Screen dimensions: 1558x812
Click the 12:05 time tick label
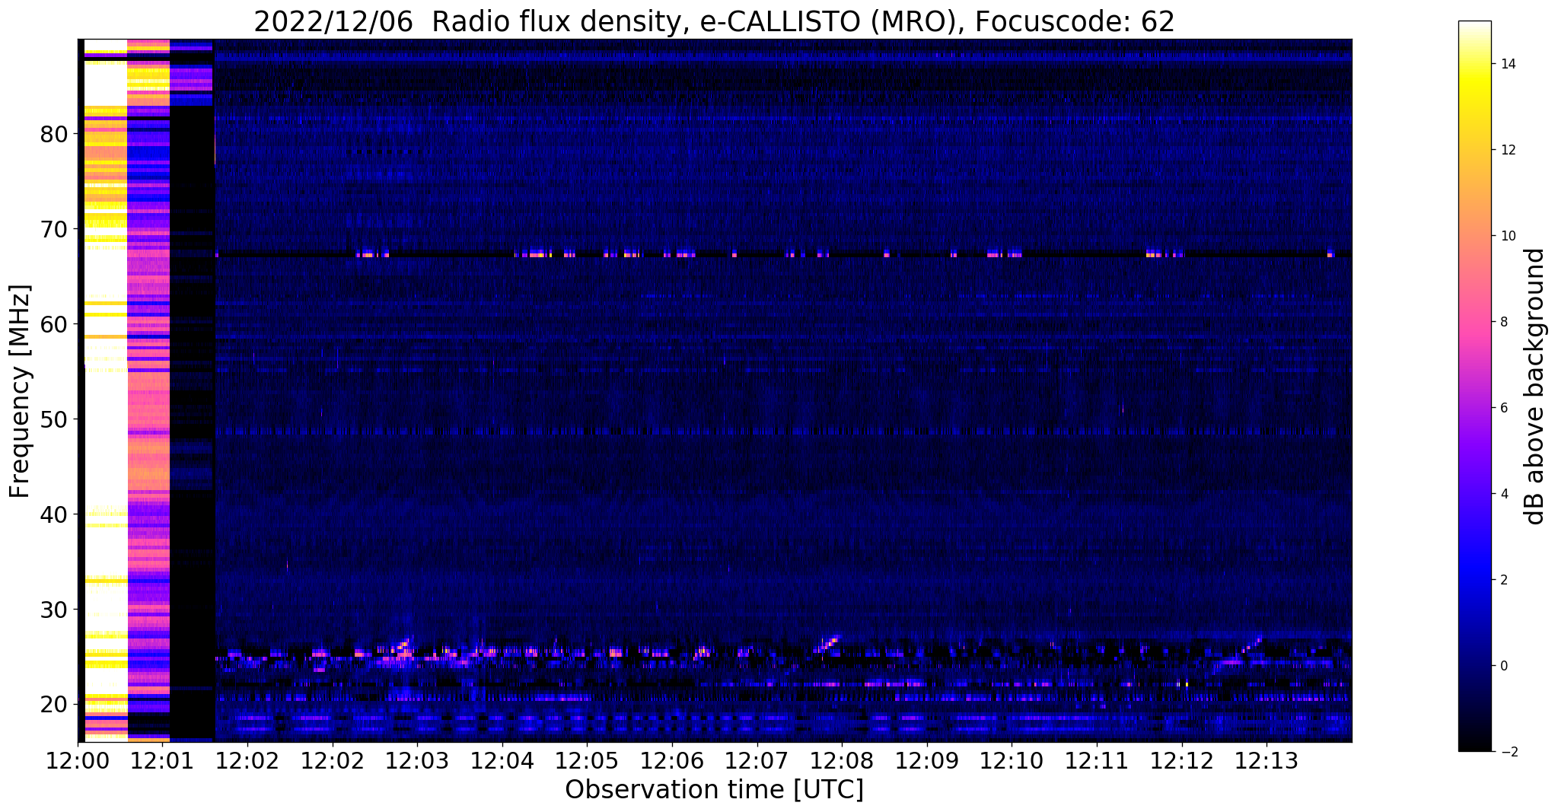click(x=587, y=760)
